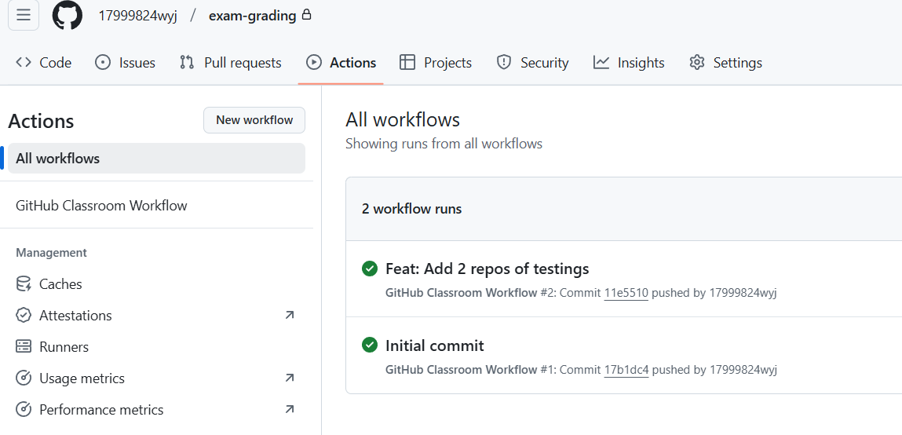Open commit 17b1dc4 link
902x435 pixels.
626,370
